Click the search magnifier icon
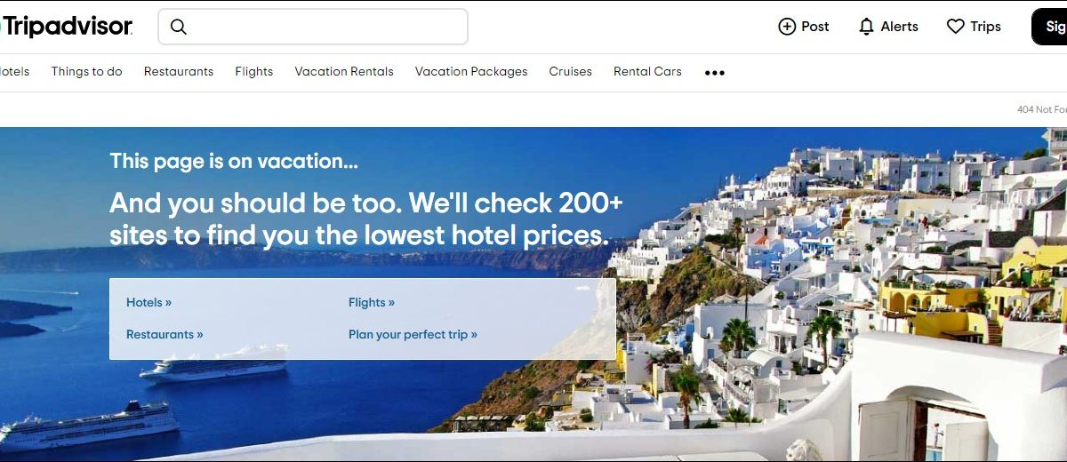The height and width of the screenshot is (462, 1067). [x=179, y=27]
